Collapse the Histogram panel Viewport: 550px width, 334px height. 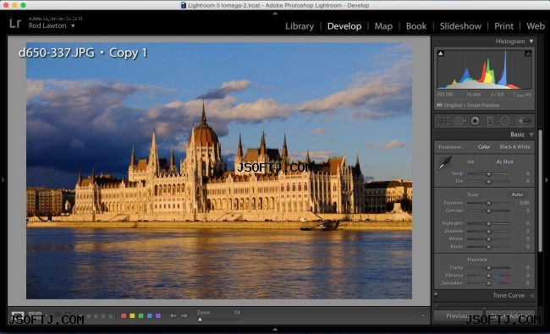click(531, 41)
